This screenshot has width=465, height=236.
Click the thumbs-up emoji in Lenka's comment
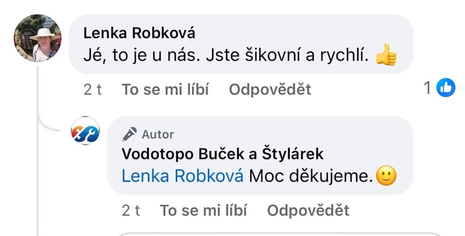click(x=386, y=55)
